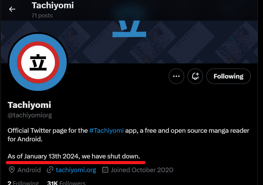
Task: Click the bold Tachiyomi profile display name
Action: coord(29,105)
